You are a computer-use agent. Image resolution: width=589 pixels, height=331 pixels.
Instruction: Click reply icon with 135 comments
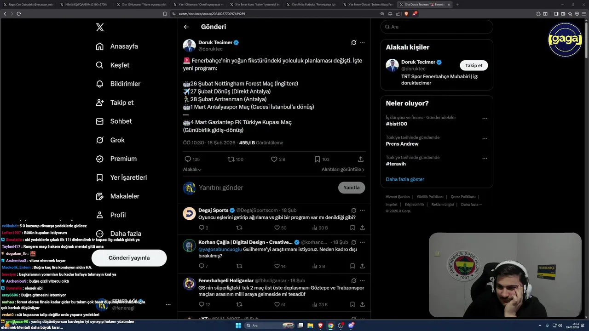[x=188, y=159]
